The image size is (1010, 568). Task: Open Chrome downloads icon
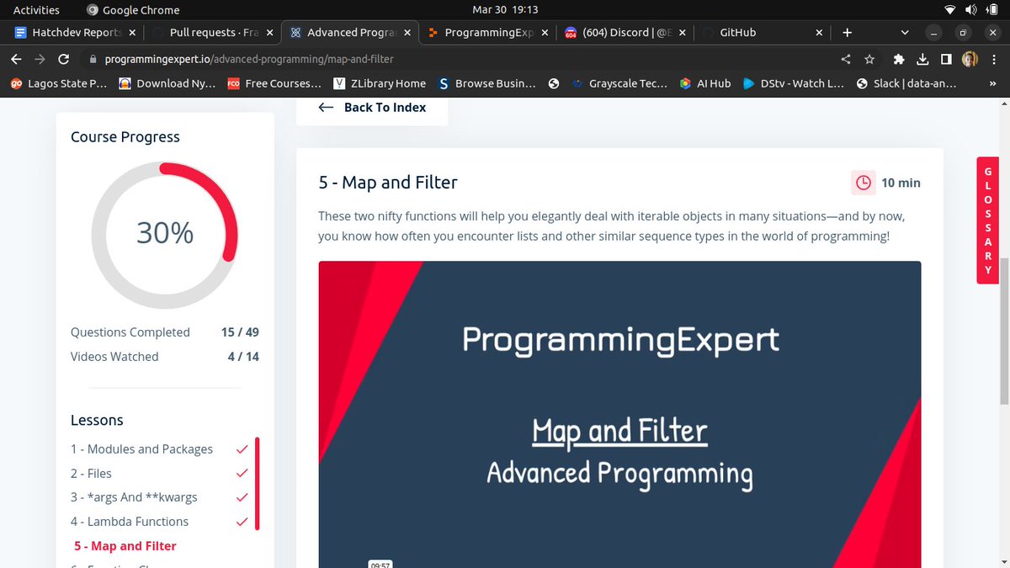pos(922,60)
